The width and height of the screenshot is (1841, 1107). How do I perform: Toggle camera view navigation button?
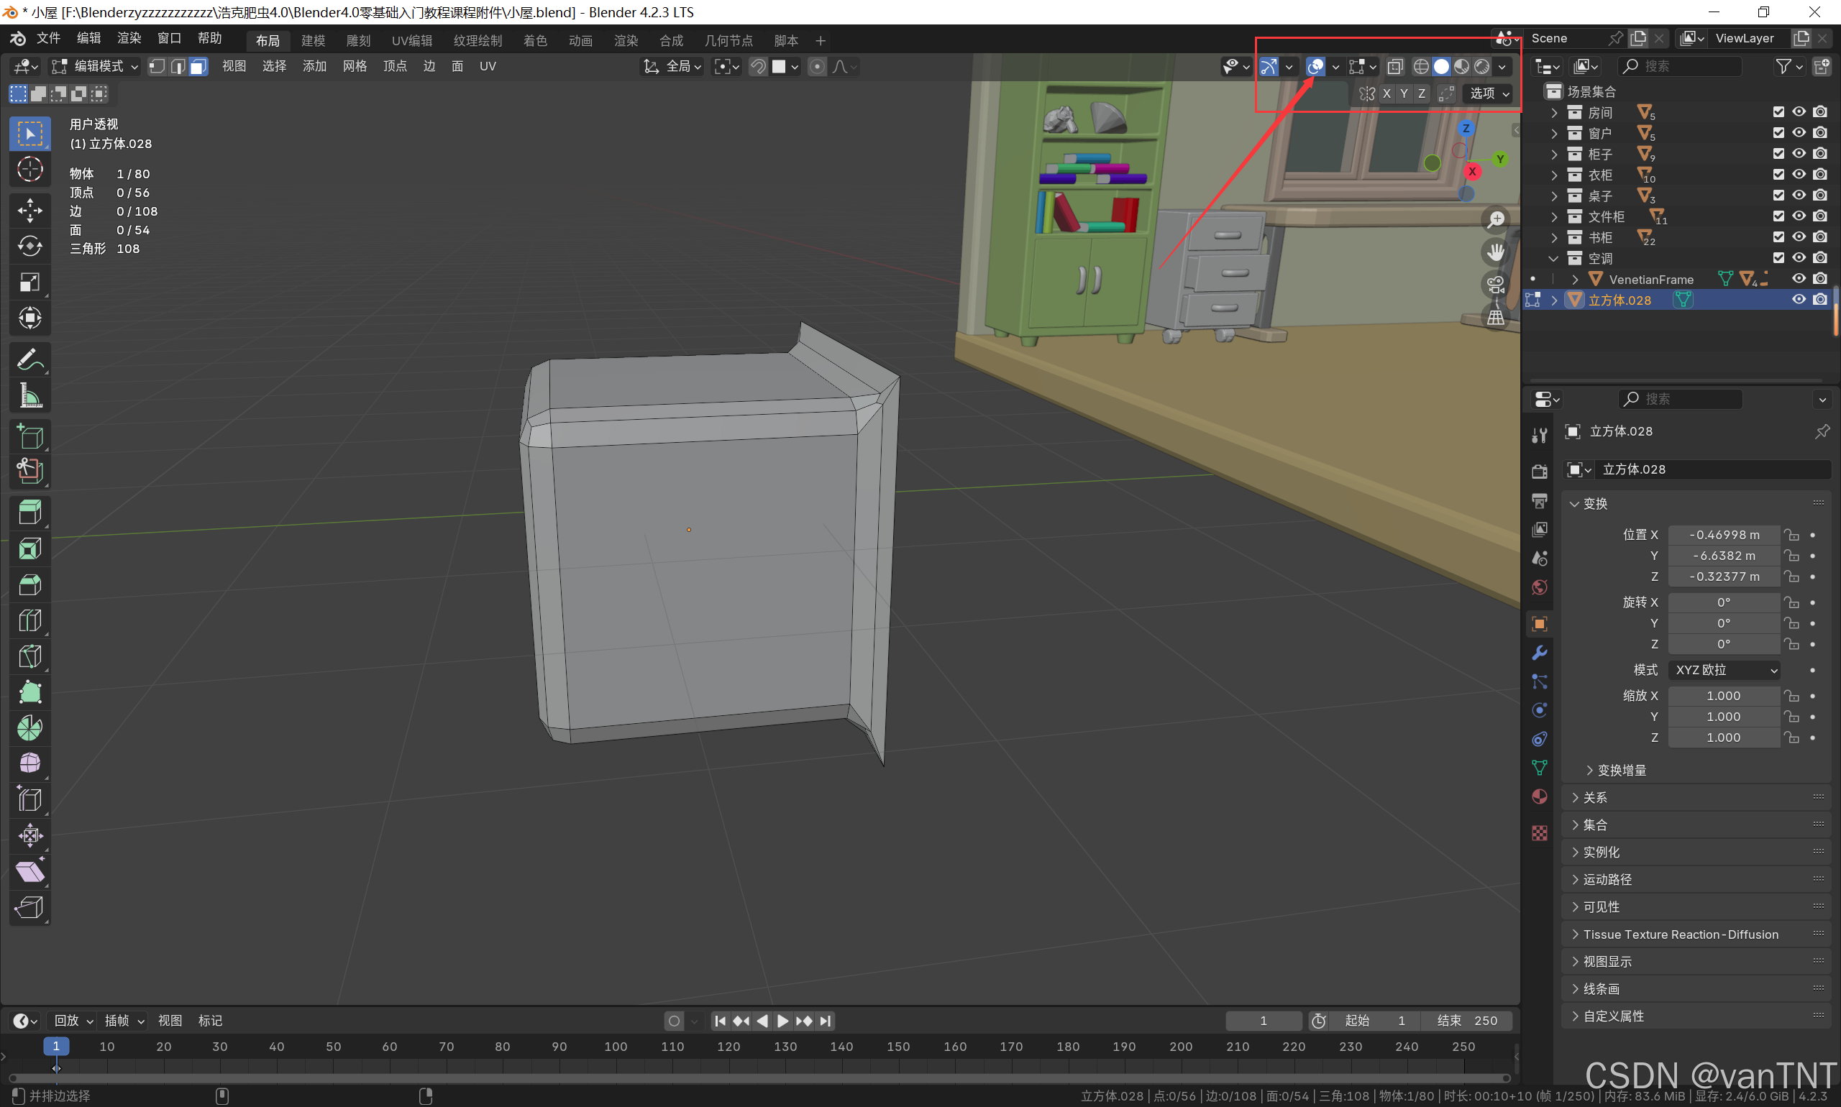tap(1496, 285)
